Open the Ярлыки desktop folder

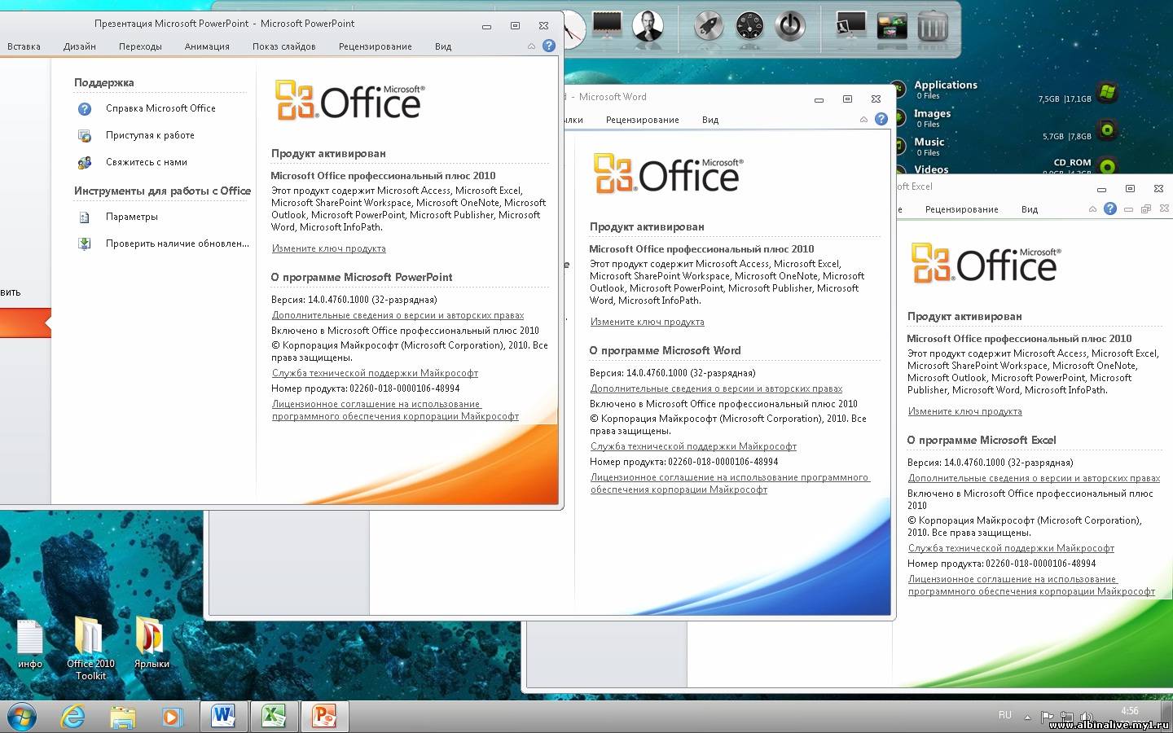click(x=152, y=643)
